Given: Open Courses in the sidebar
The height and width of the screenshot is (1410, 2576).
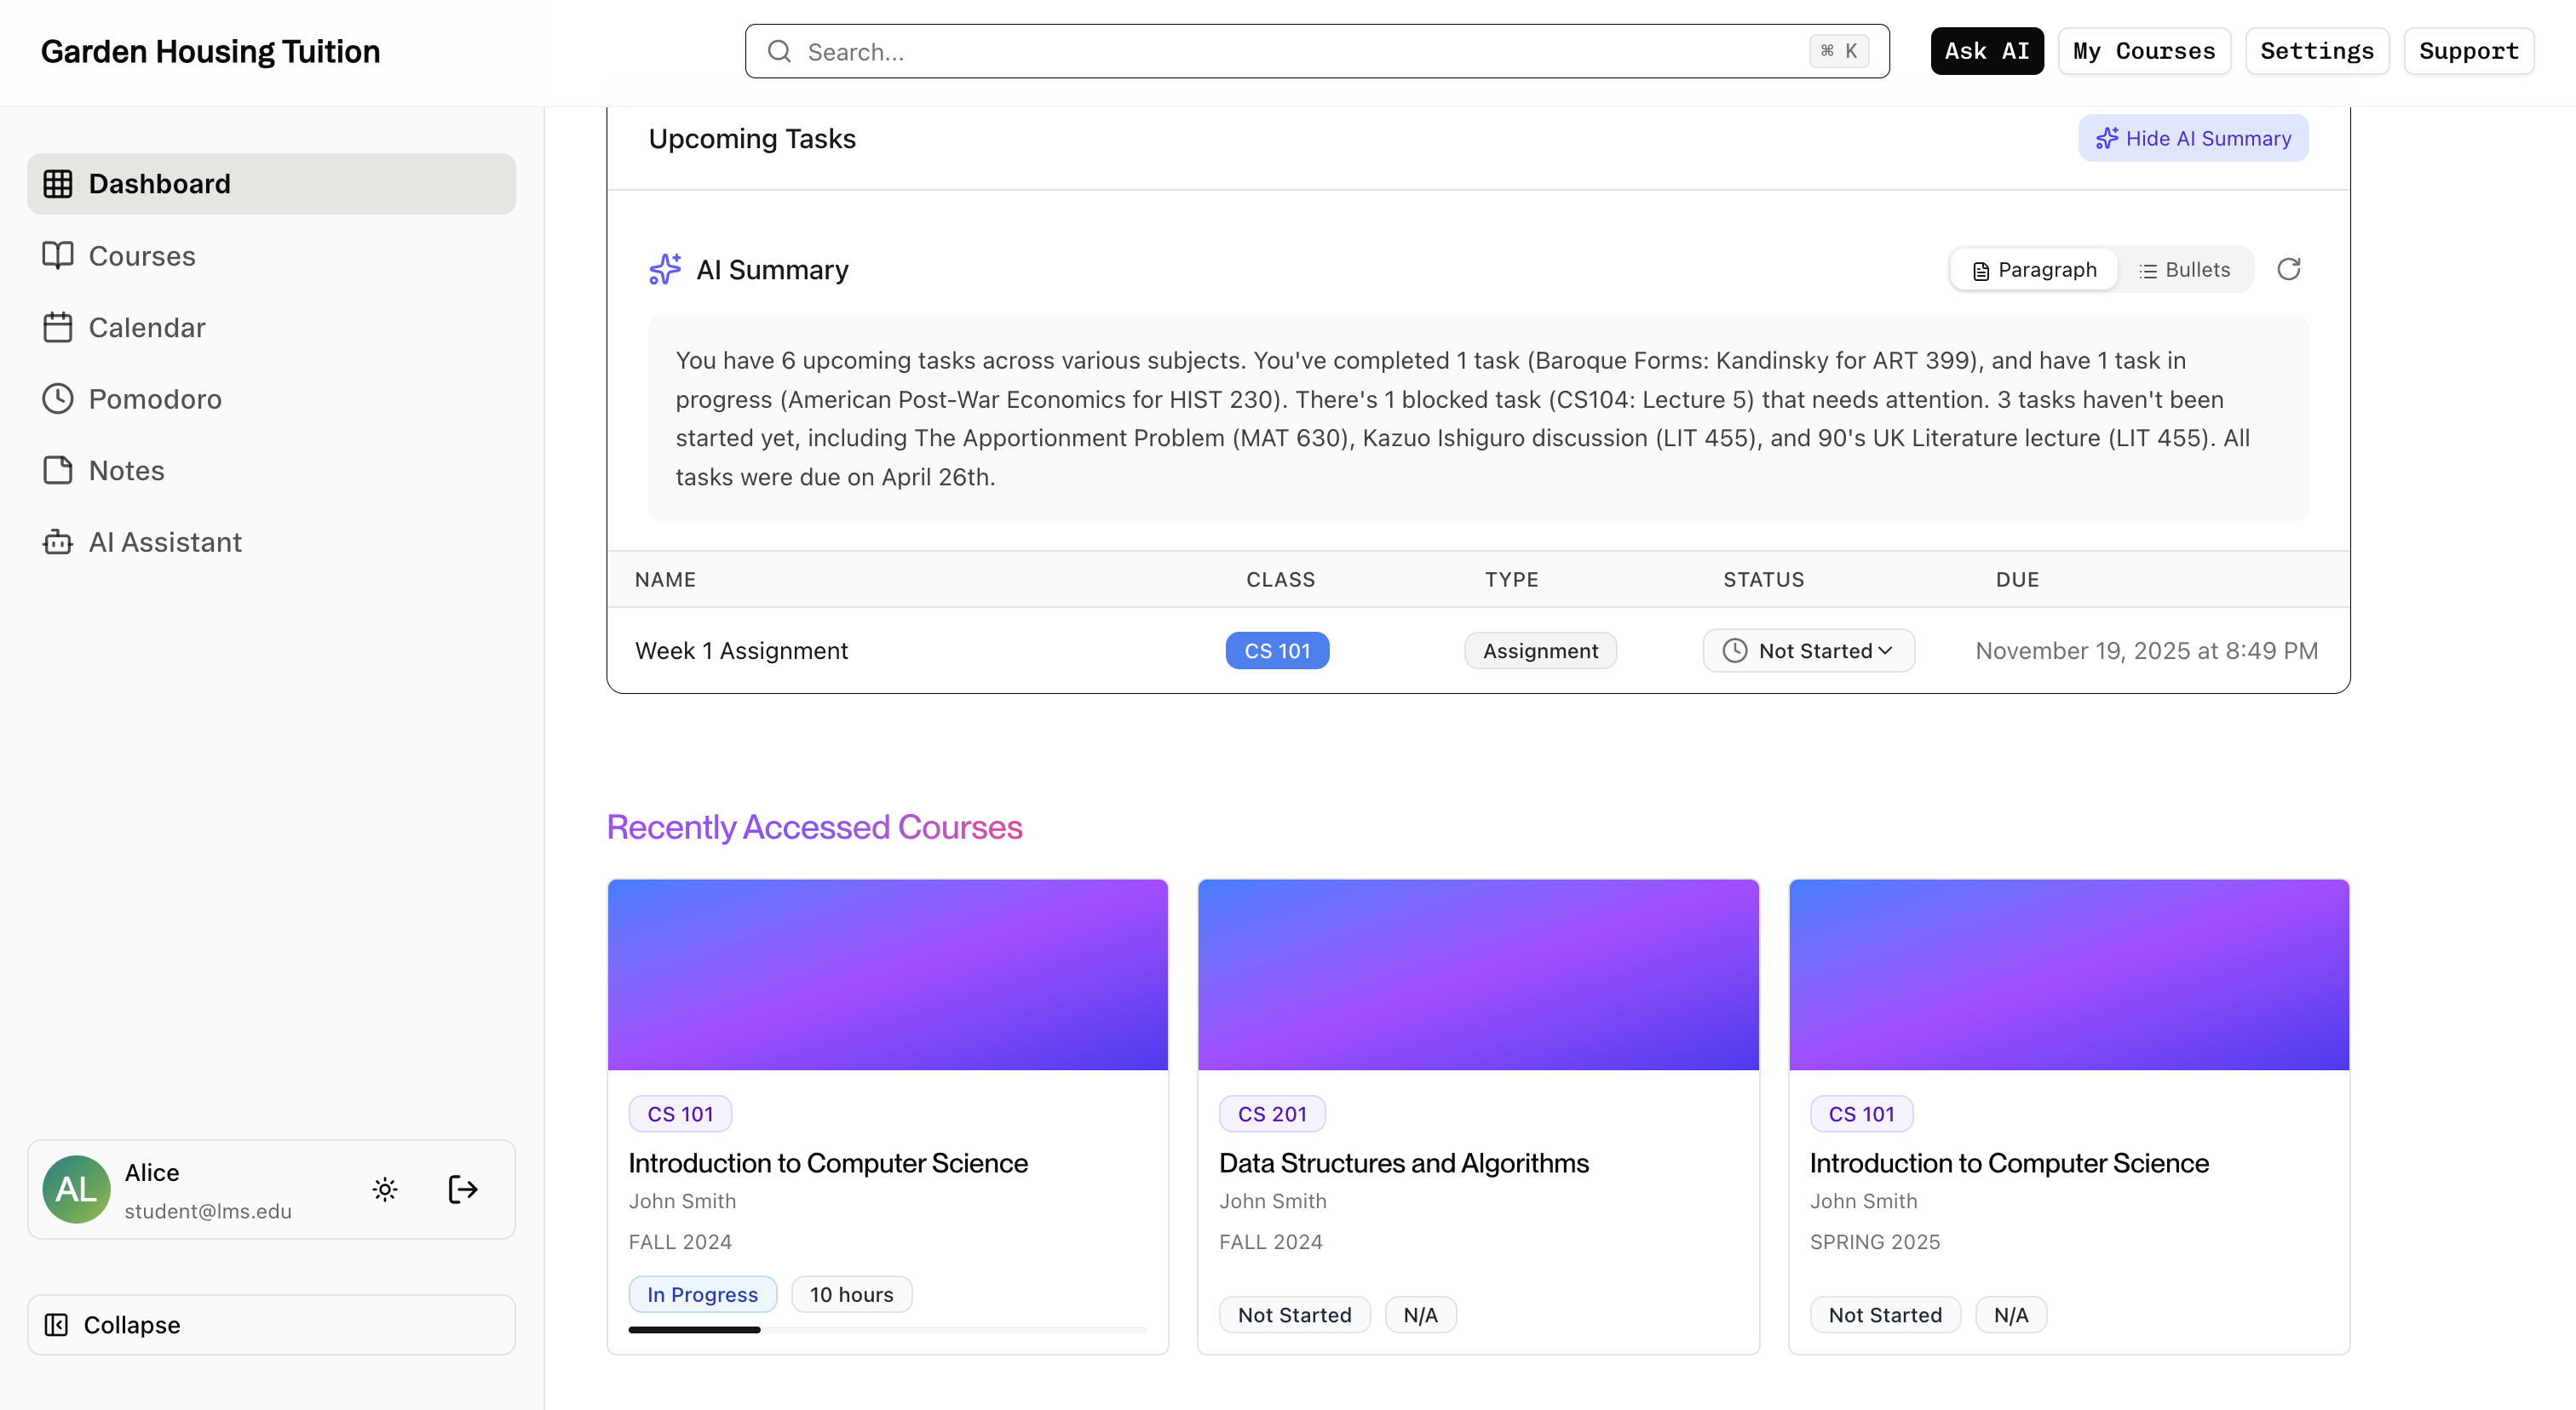Looking at the screenshot, I should tap(141, 255).
